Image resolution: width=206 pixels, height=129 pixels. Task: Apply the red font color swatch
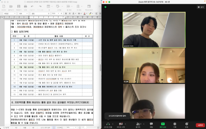84,13
